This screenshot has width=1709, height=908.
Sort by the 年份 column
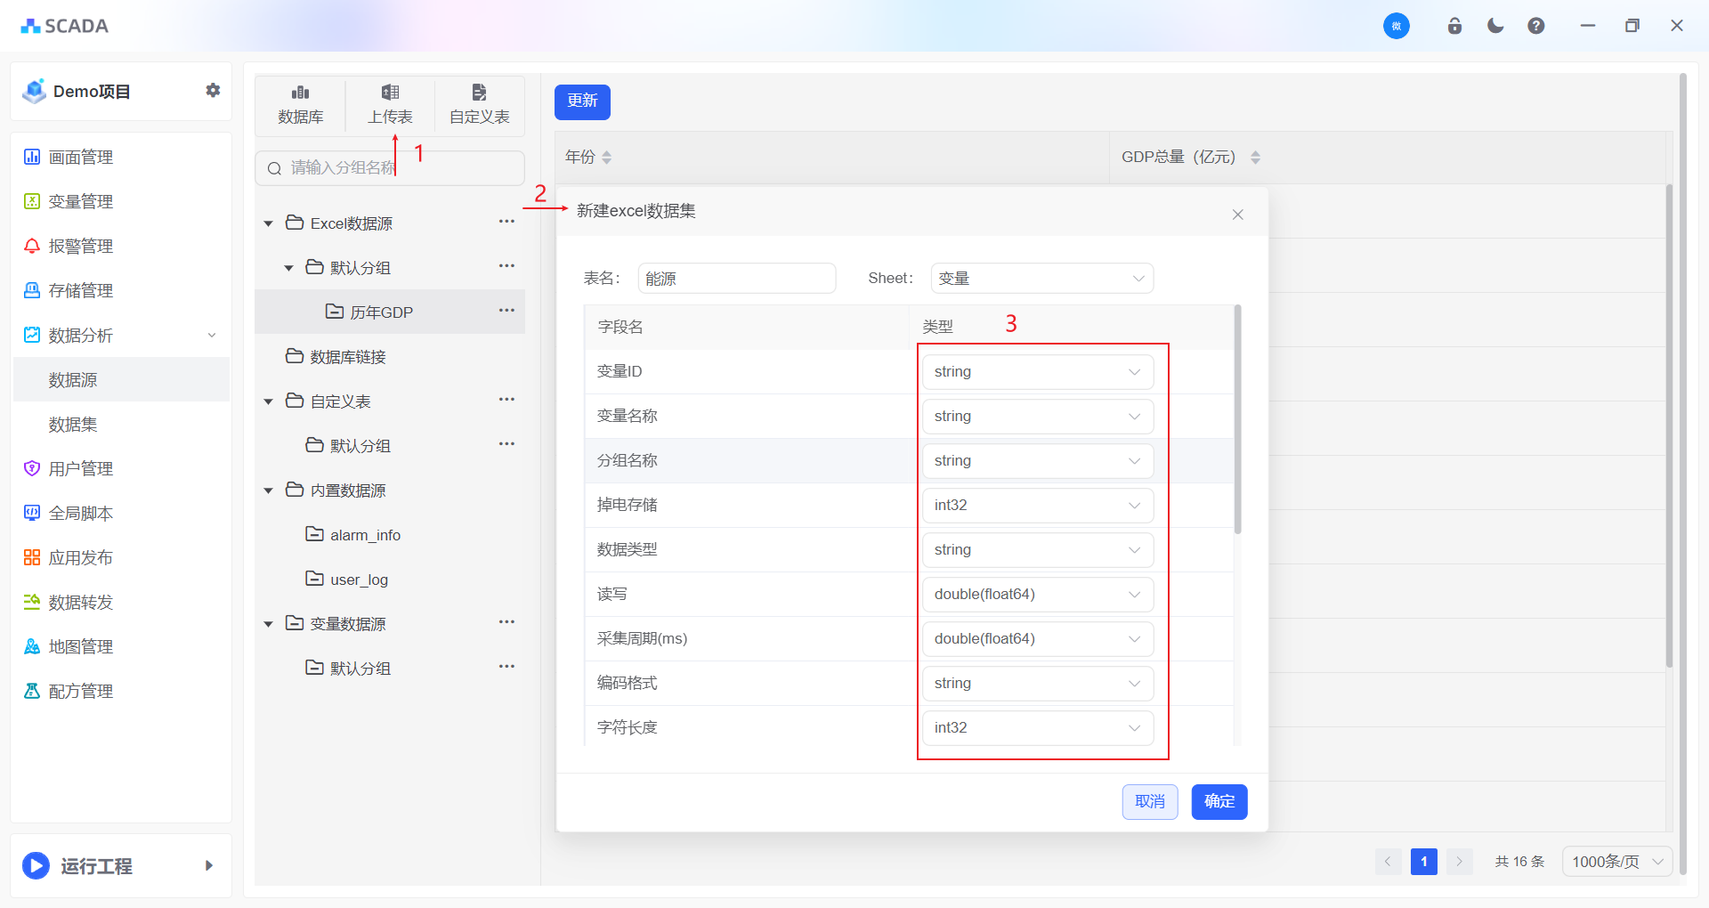point(606,158)
